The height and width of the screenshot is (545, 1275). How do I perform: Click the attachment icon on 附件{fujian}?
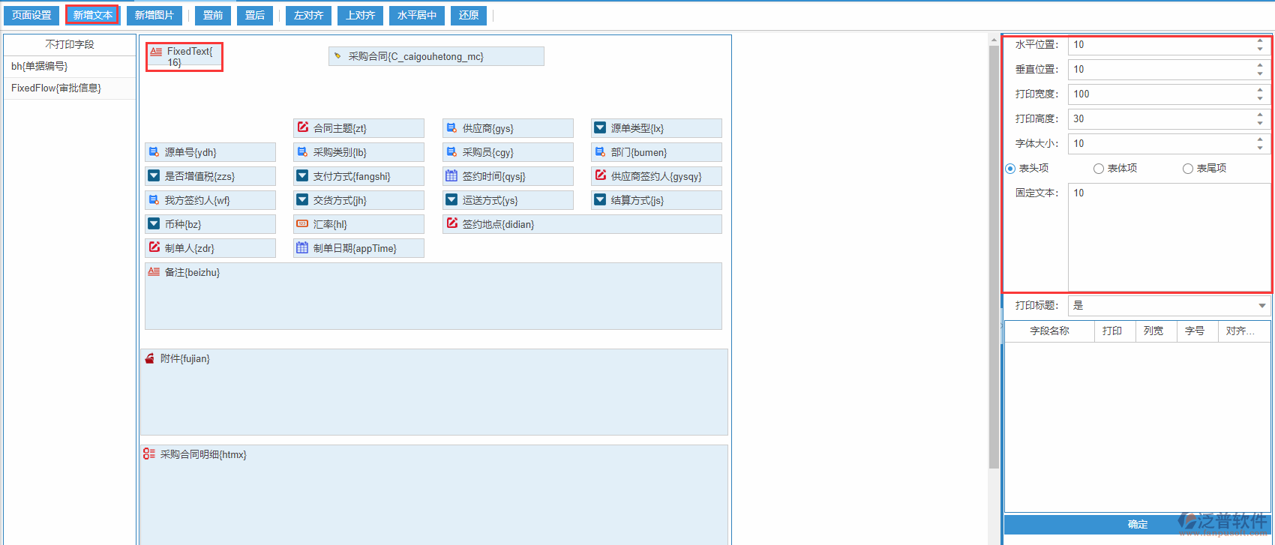click(x=150, y=358)
